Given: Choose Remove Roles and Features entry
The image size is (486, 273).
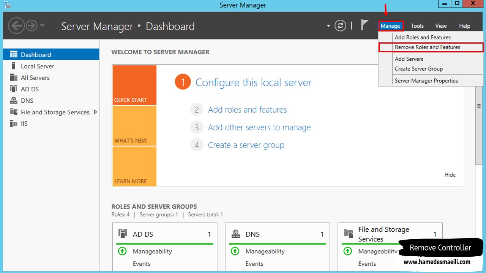Looking at the screenshot, I should click(431, 47).
